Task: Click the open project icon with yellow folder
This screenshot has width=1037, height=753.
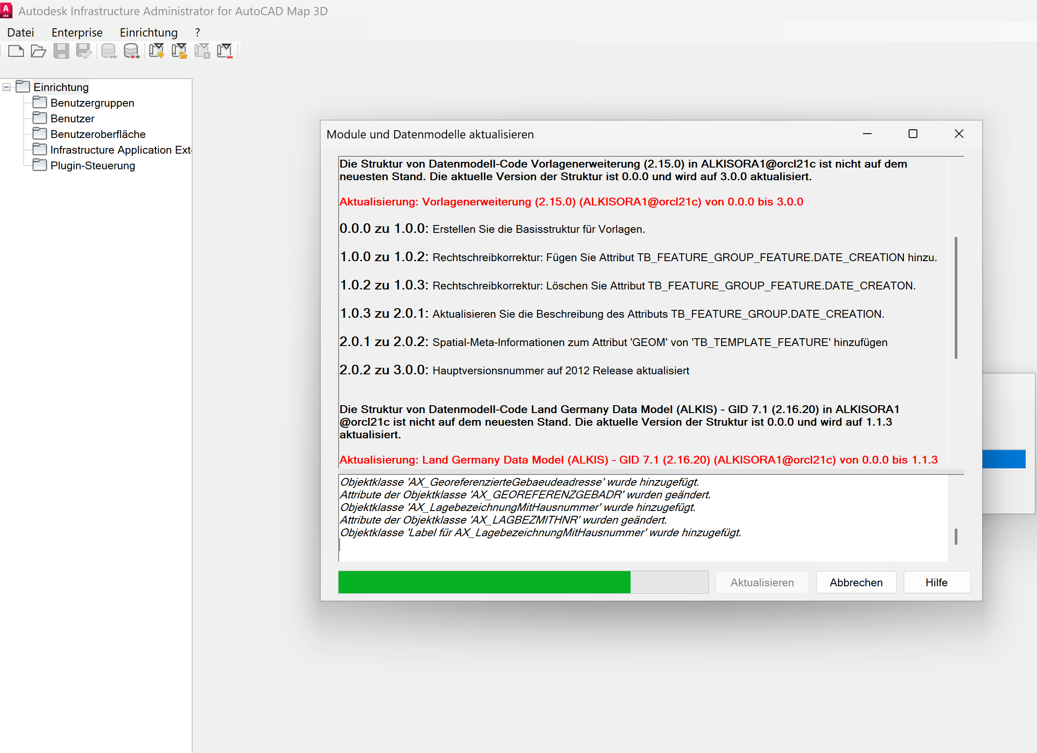Action: coord(179,51)
